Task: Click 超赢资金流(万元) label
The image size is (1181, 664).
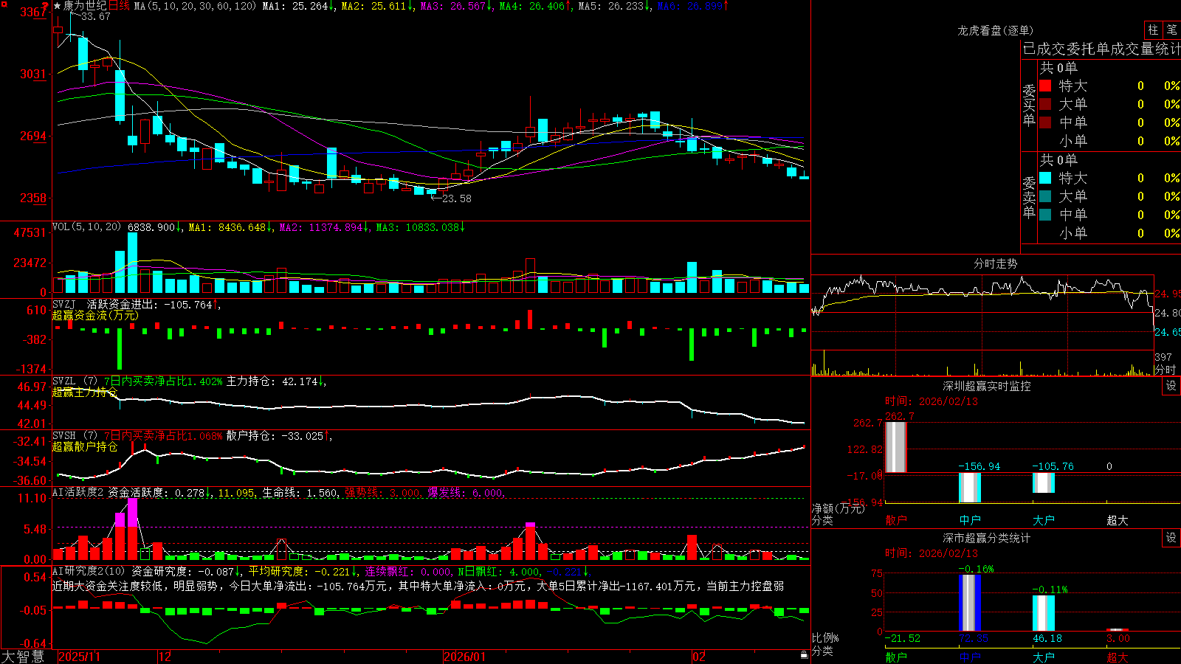Action: (x=95, y=315)
